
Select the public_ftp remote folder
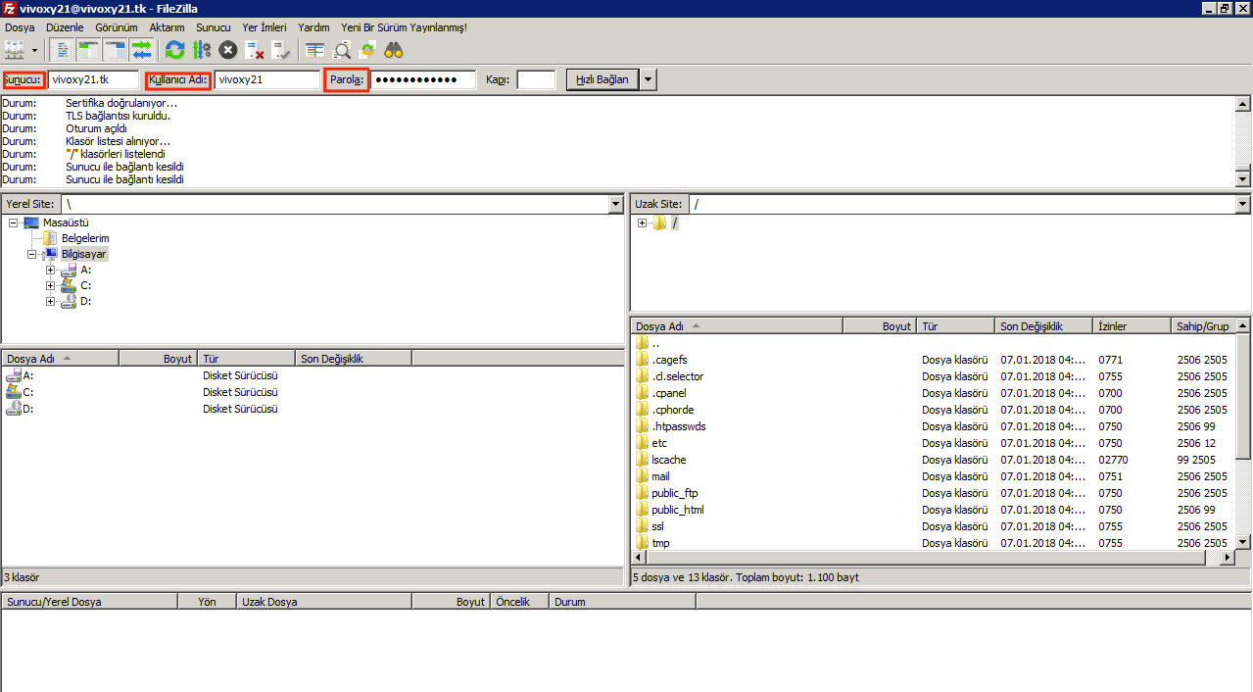pyautogui.click(x=674, y=493)
